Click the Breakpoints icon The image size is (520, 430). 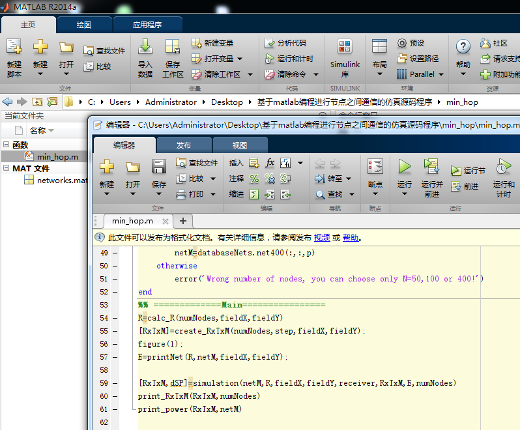375,166
